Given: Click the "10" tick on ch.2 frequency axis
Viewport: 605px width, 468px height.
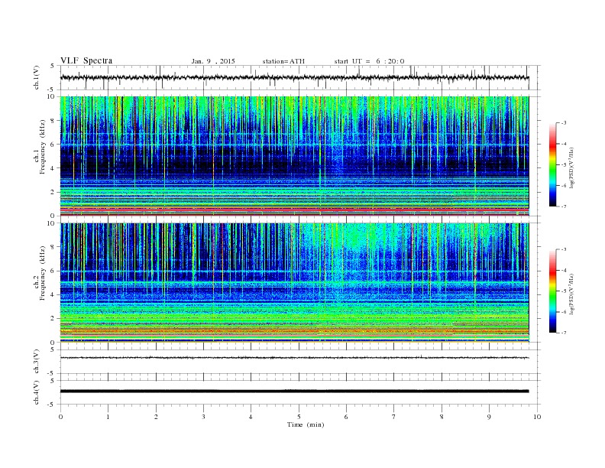Looking at the screenshot, I should click(x=51, y=223).
